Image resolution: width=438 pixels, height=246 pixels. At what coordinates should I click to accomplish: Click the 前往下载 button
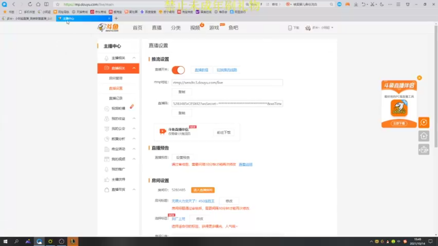224,132
